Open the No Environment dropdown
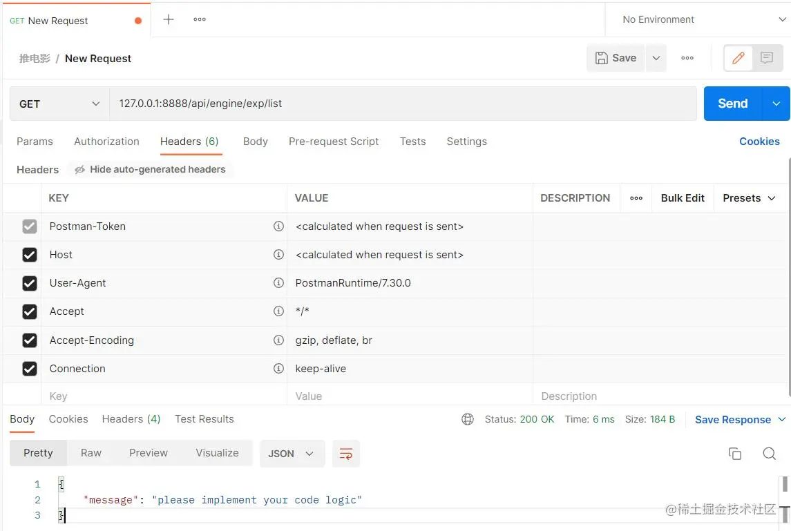 coord(704,19)
